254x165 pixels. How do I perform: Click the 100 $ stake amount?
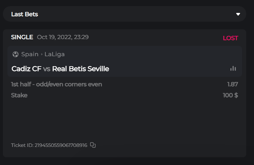click(230, 95)
